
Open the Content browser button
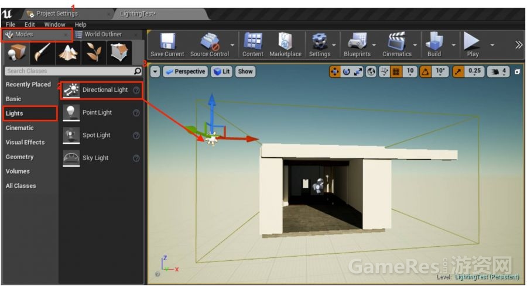click(253, 45)
